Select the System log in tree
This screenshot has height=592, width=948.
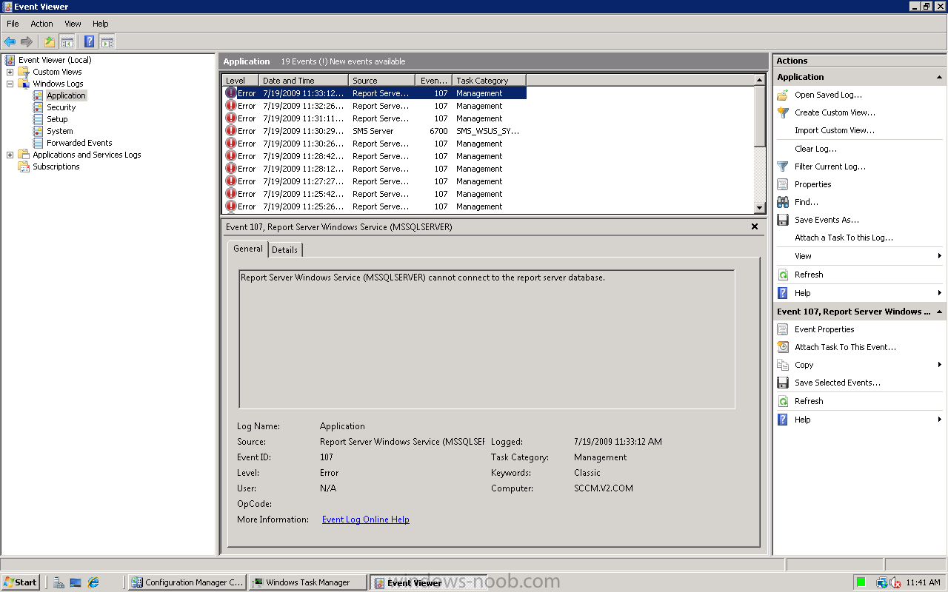click(59, 131)
